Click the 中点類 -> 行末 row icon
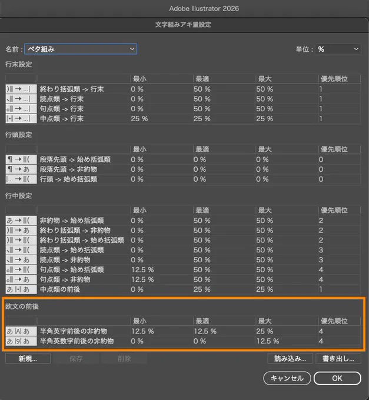This screenshot has width=369, height=400. pyautogui.click(x=21, y=119)
